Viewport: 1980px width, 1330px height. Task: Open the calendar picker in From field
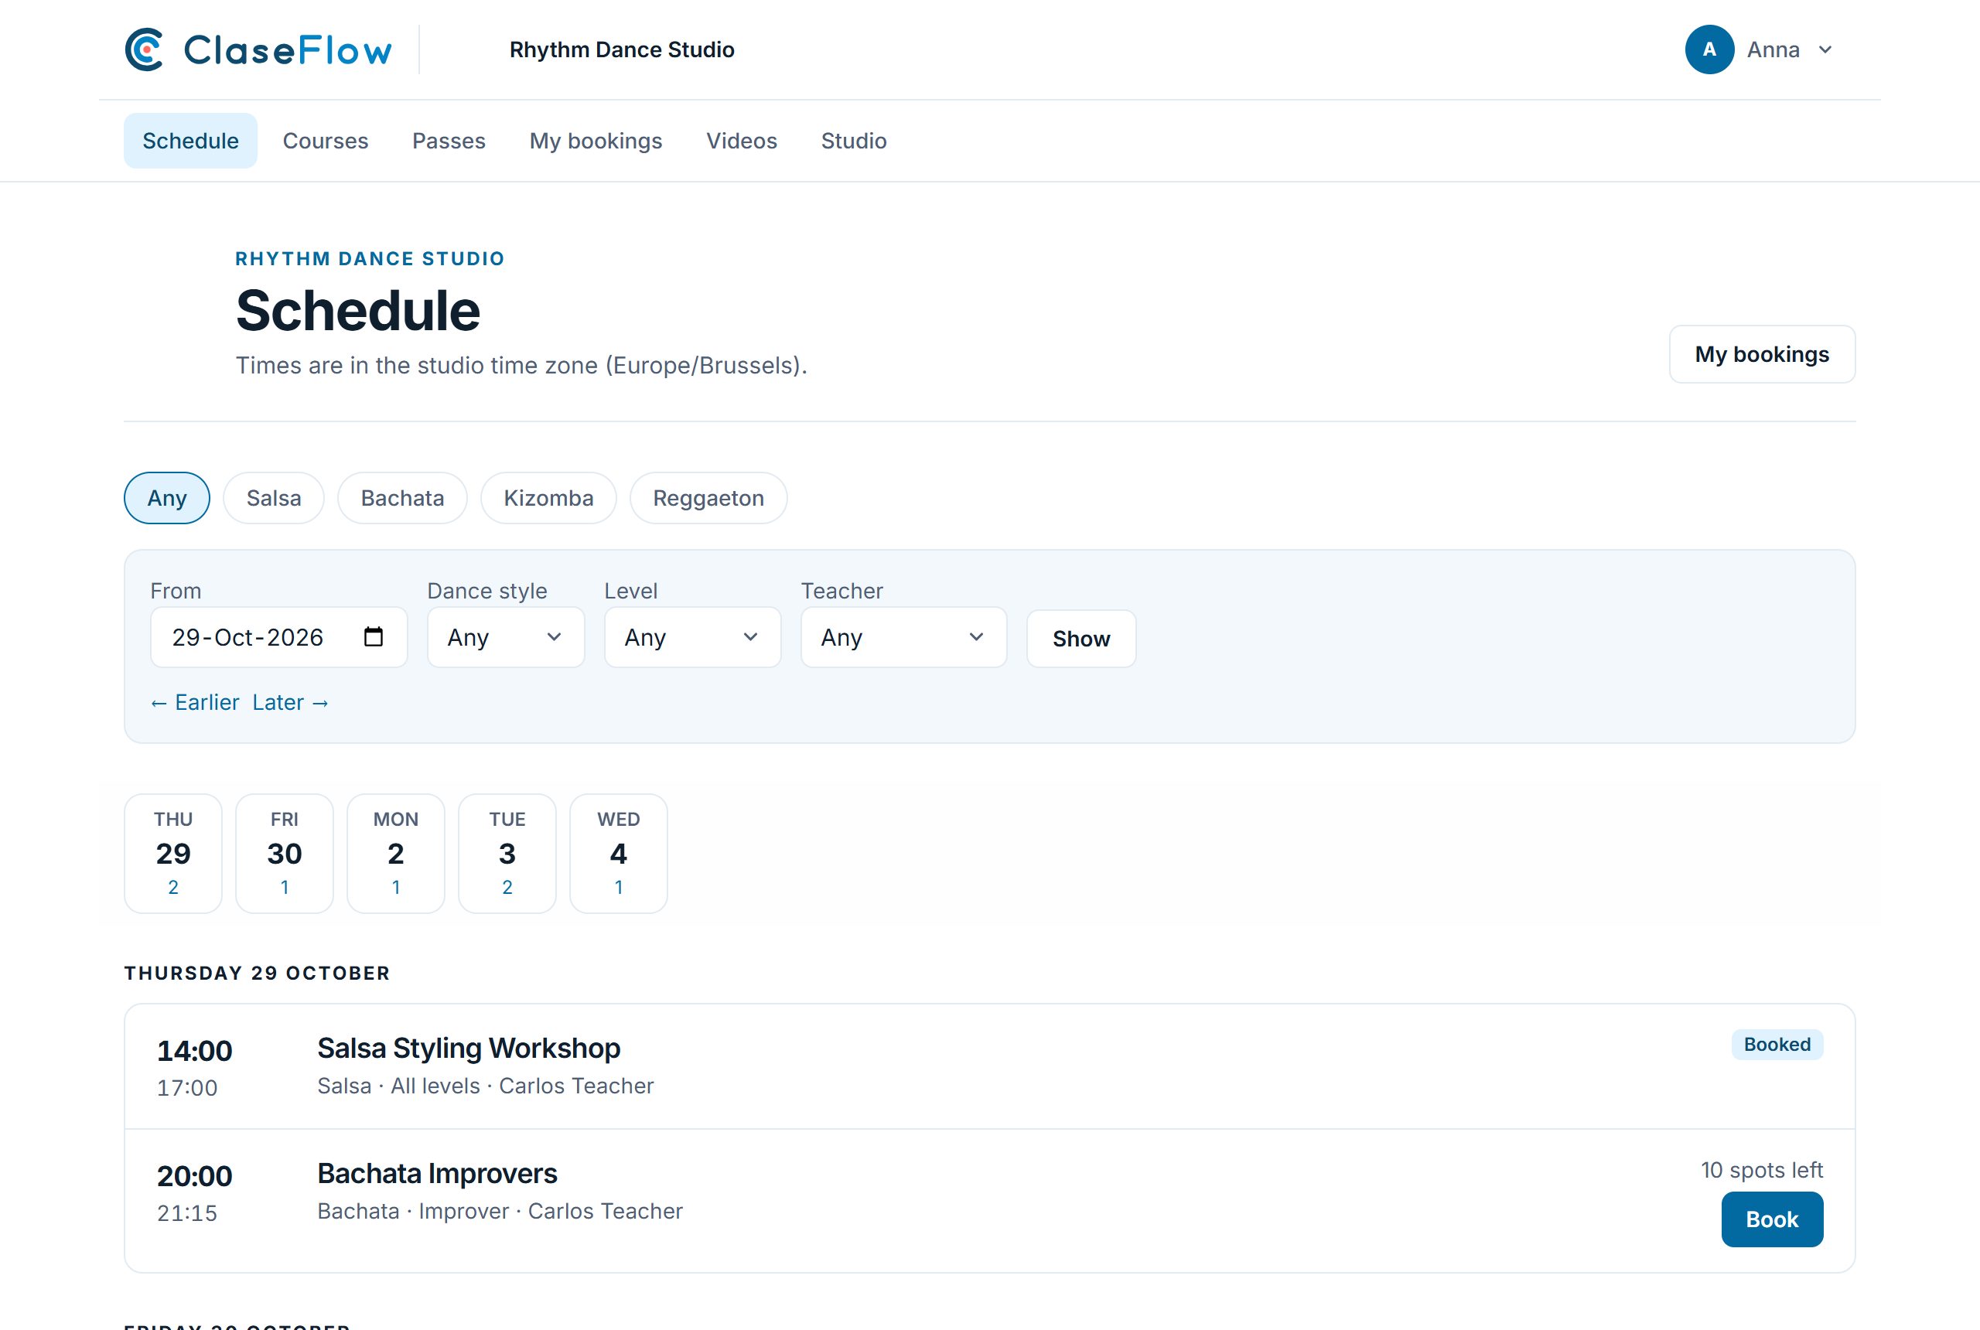pos(374,637)
